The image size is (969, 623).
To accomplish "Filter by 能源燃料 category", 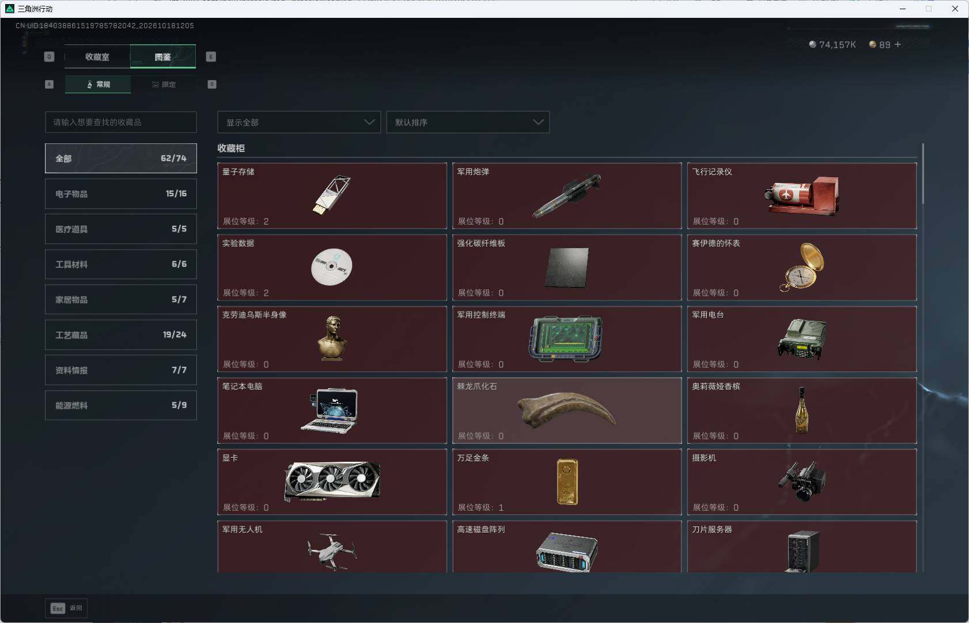I will pyautogui.click(x=121, y=405).
